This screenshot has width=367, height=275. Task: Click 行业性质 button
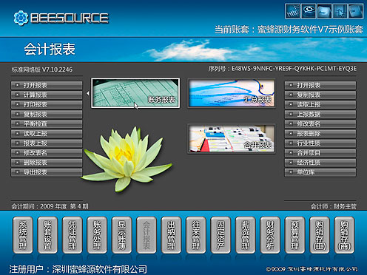(x=320, y=143)
